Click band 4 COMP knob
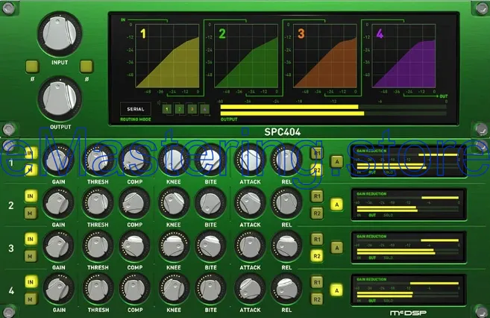 coord(135,289)
